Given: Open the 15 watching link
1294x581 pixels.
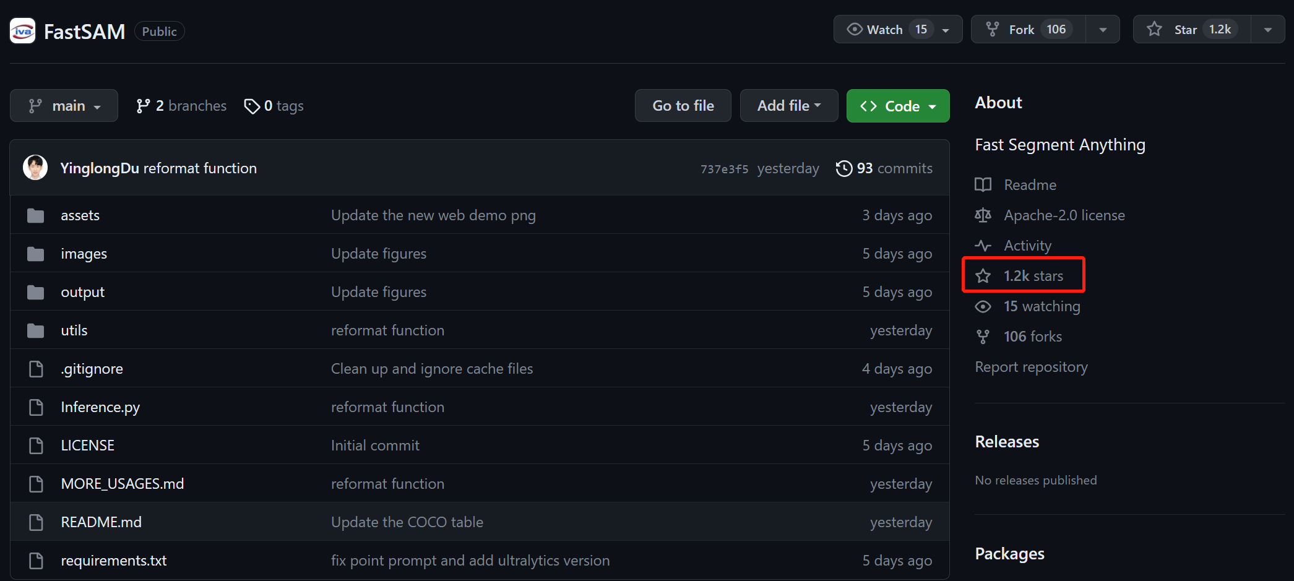Looking at the screenshot, I should [1042, 306].
